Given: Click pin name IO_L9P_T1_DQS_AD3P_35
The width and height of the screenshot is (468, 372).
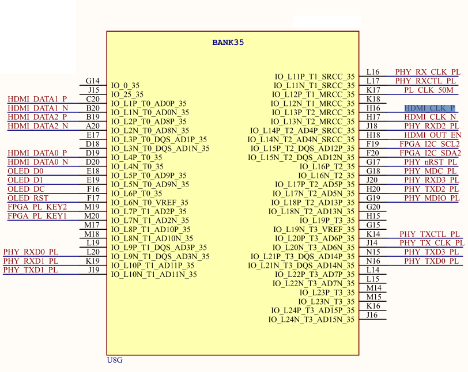Looking at the screenshot, I should (x=159, y=248).
